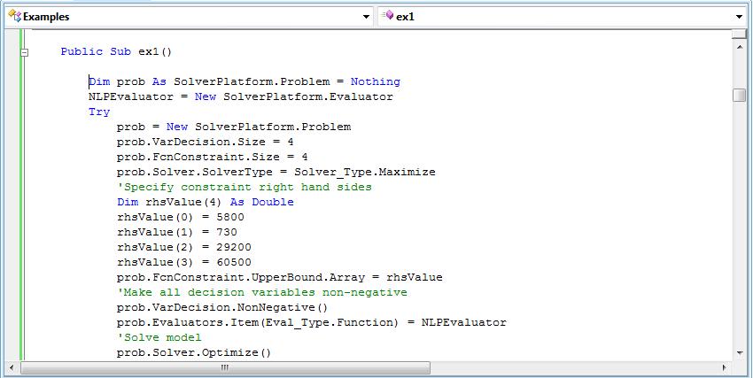Select the ex1 method name field
The height and width of the screenshot is (378, 753).
[558, 17]
